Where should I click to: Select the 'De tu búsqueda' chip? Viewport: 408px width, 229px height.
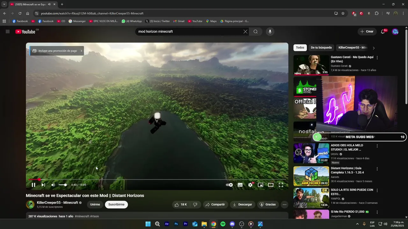click(x=321, y=48)
